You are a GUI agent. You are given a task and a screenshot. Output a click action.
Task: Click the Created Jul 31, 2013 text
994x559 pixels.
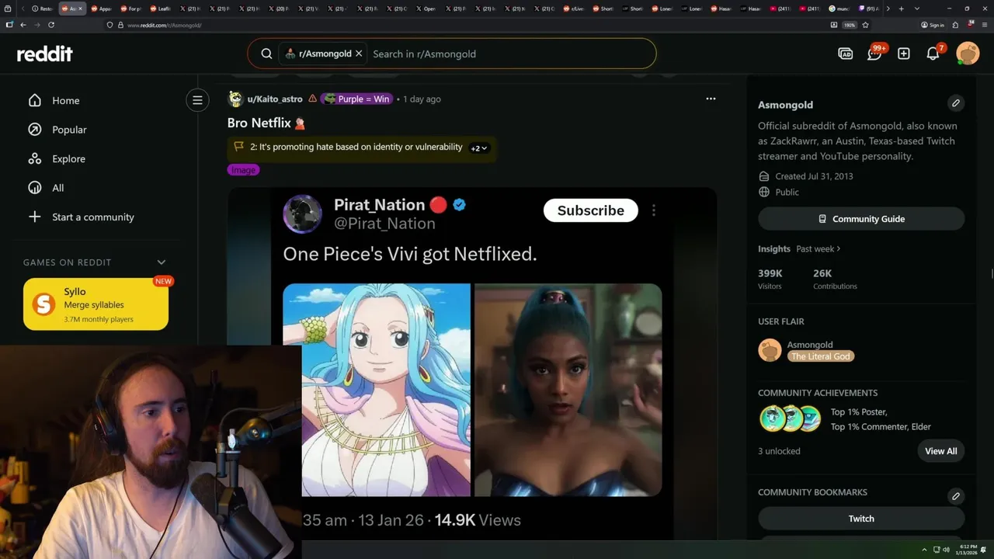pos(814,176)
